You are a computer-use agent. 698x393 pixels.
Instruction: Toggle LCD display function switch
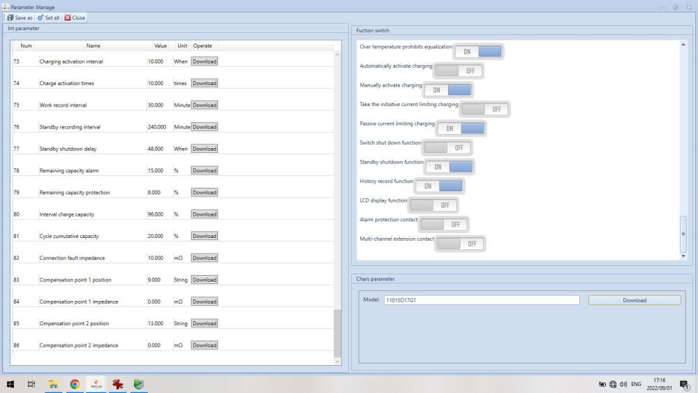pyautogui.click(x=433, y=205)
